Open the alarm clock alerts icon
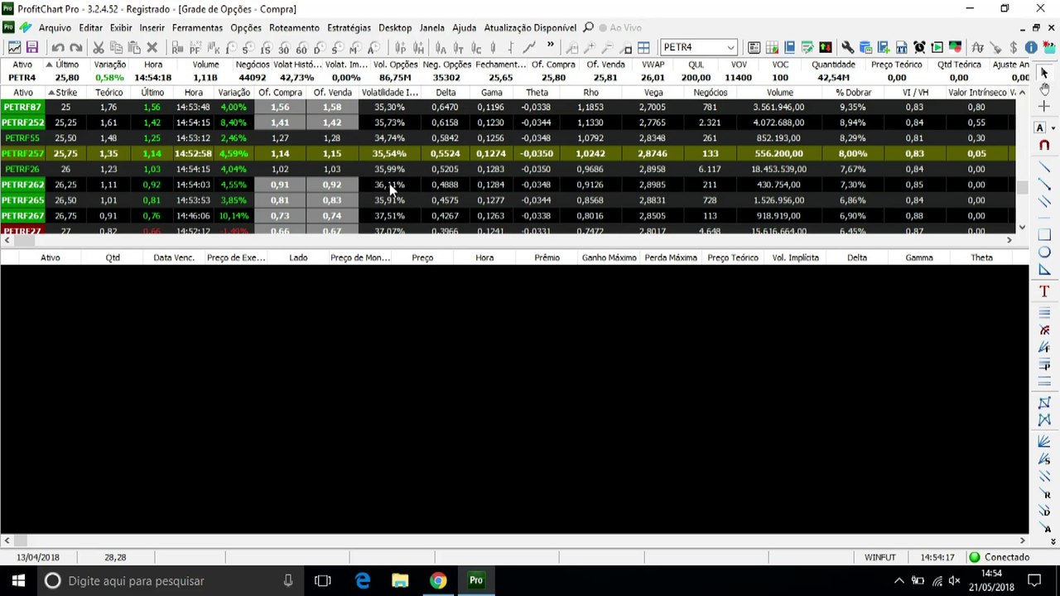 coord(919,47)
